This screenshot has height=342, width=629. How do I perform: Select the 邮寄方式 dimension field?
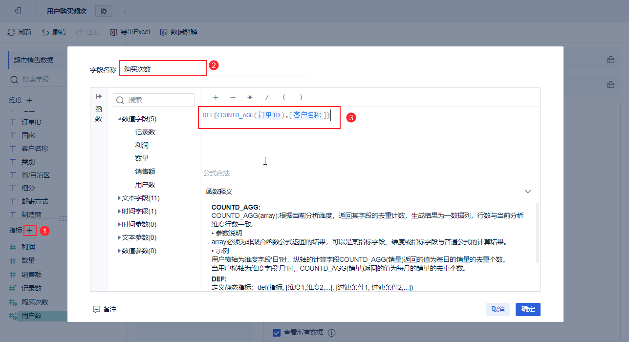coord(35,201)
